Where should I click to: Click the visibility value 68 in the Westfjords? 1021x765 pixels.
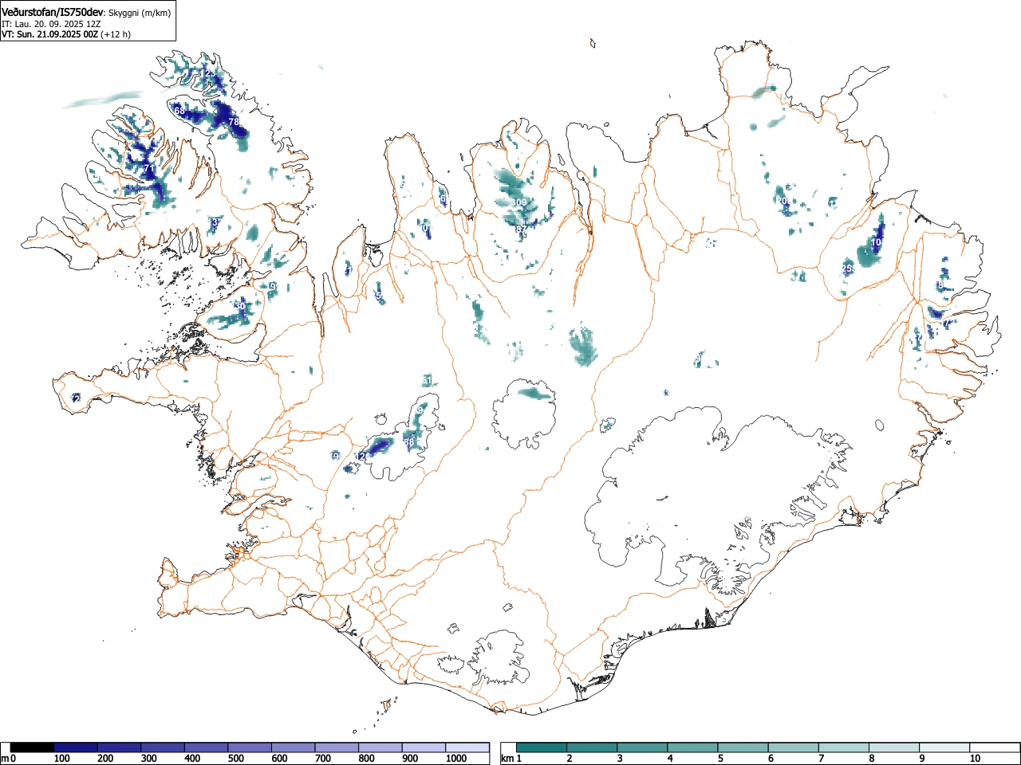(179, 112)
